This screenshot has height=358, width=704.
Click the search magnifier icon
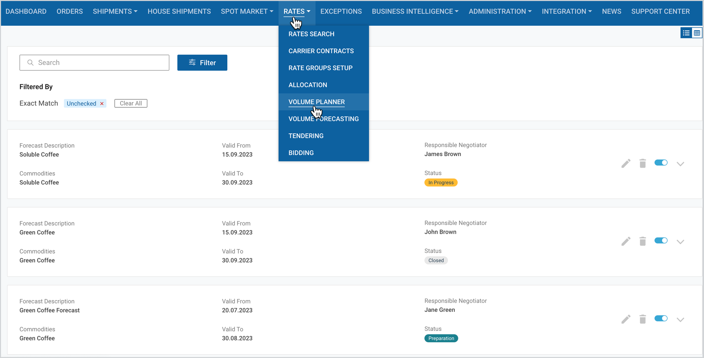point(30,63)
